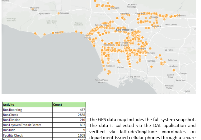Select the Count column header
This screenshot has height=140, width=201.
pyautogui.click(x=57, y=105)
